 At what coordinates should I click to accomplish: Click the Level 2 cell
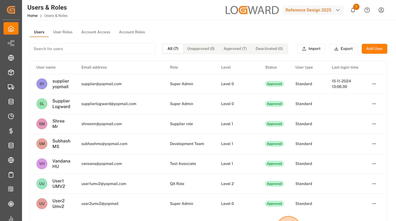227,184
